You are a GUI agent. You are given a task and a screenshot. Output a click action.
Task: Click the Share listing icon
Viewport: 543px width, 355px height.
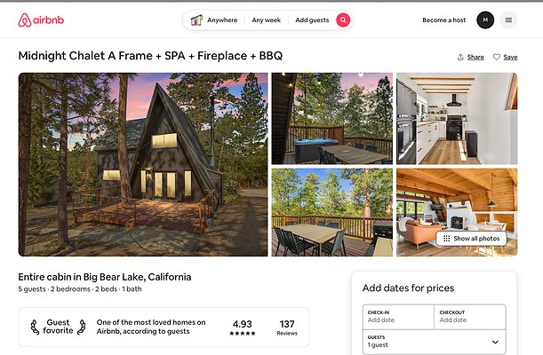tap(460, 57)
